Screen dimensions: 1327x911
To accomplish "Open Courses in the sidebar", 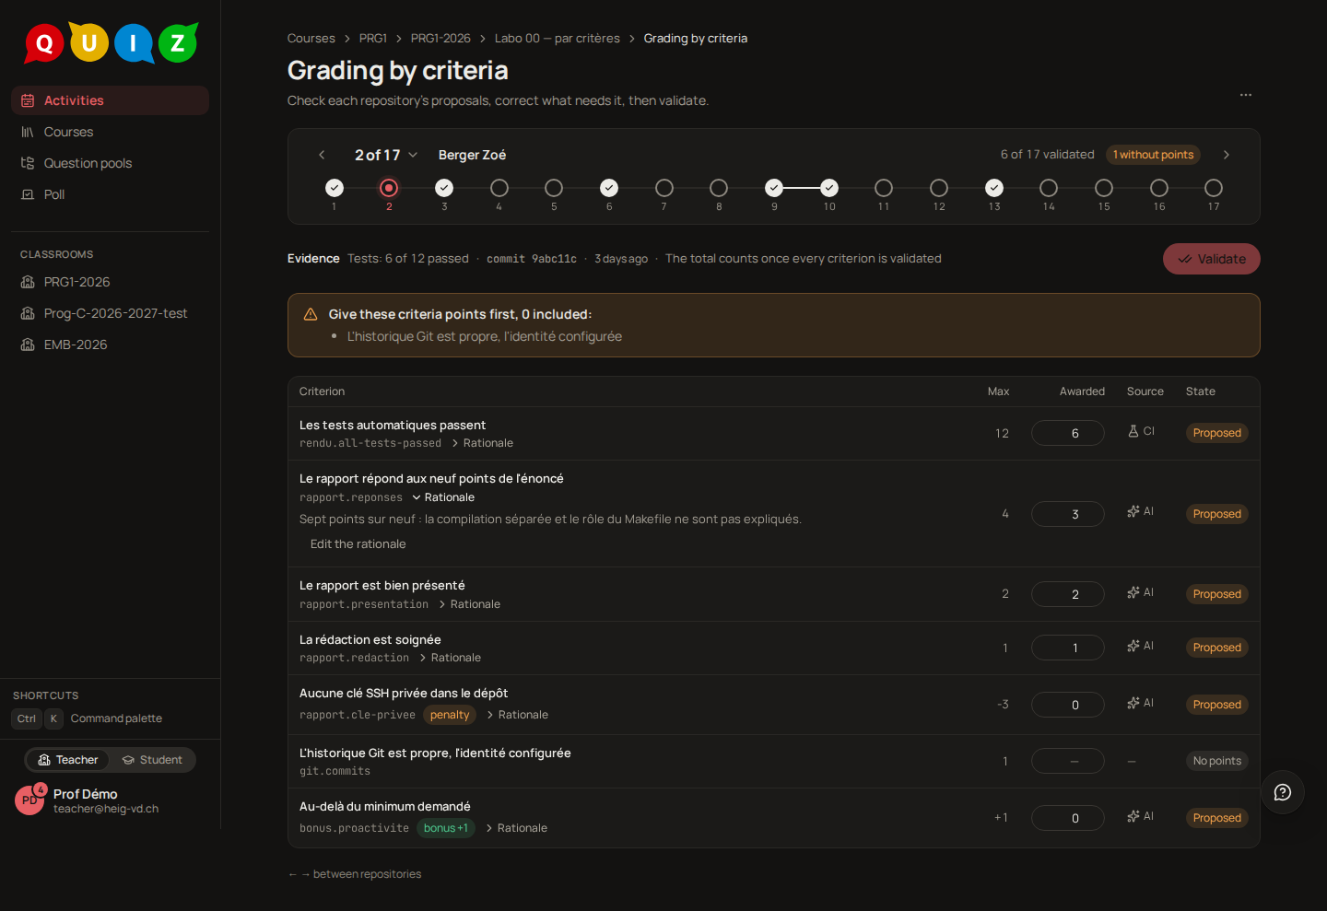I will [110, 132].
